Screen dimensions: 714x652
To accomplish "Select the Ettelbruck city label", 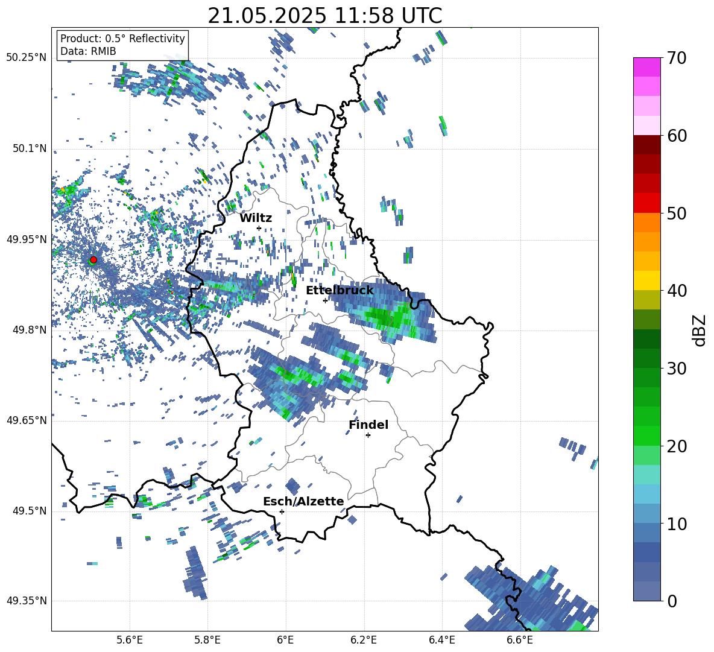I will [x=340, y=291].
